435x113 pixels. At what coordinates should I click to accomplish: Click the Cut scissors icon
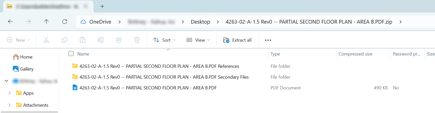click(x=46, y=40)
